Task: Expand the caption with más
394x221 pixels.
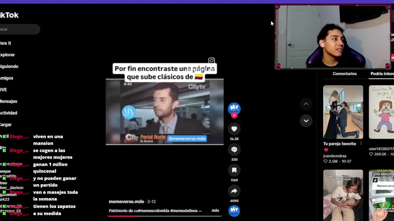Action: pyautogui.click(x=215, y=210)
